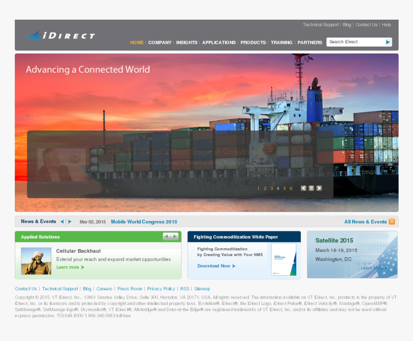This screenshot has width=413, height=341.
Task: Click the Applied Solutions header
Action: click(x=40, y=237)
